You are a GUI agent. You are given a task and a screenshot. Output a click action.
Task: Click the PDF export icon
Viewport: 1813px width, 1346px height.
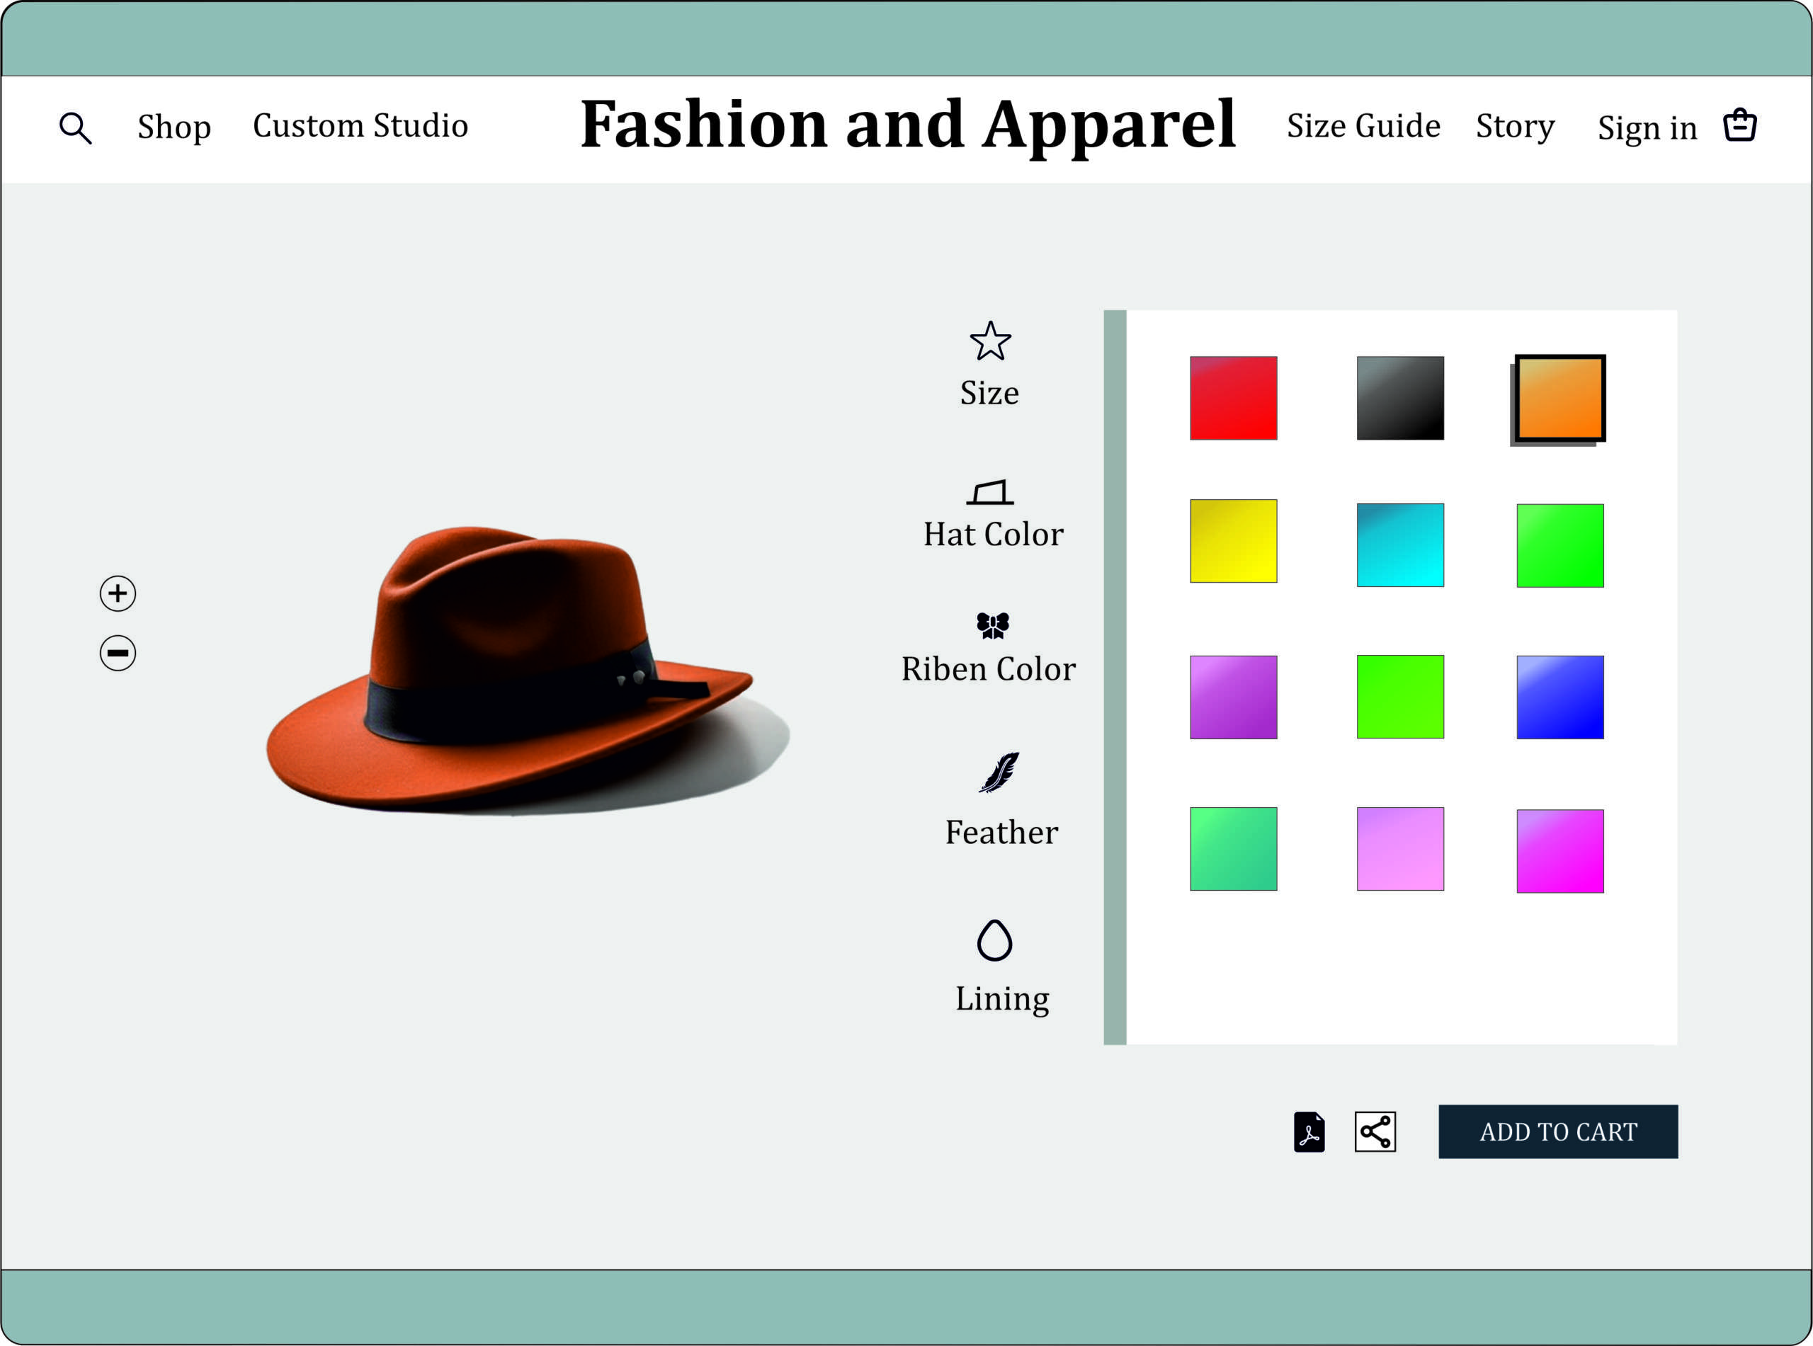coord(1309,1131)
